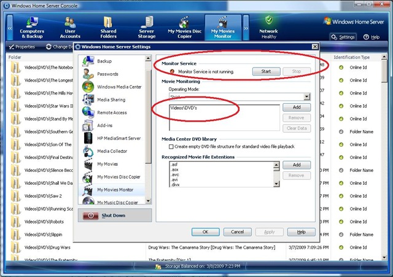The image size is (393, 277).
Task: Switch to the Shared Folders tab
Action: pyautogui.click(x=108, y=28)
